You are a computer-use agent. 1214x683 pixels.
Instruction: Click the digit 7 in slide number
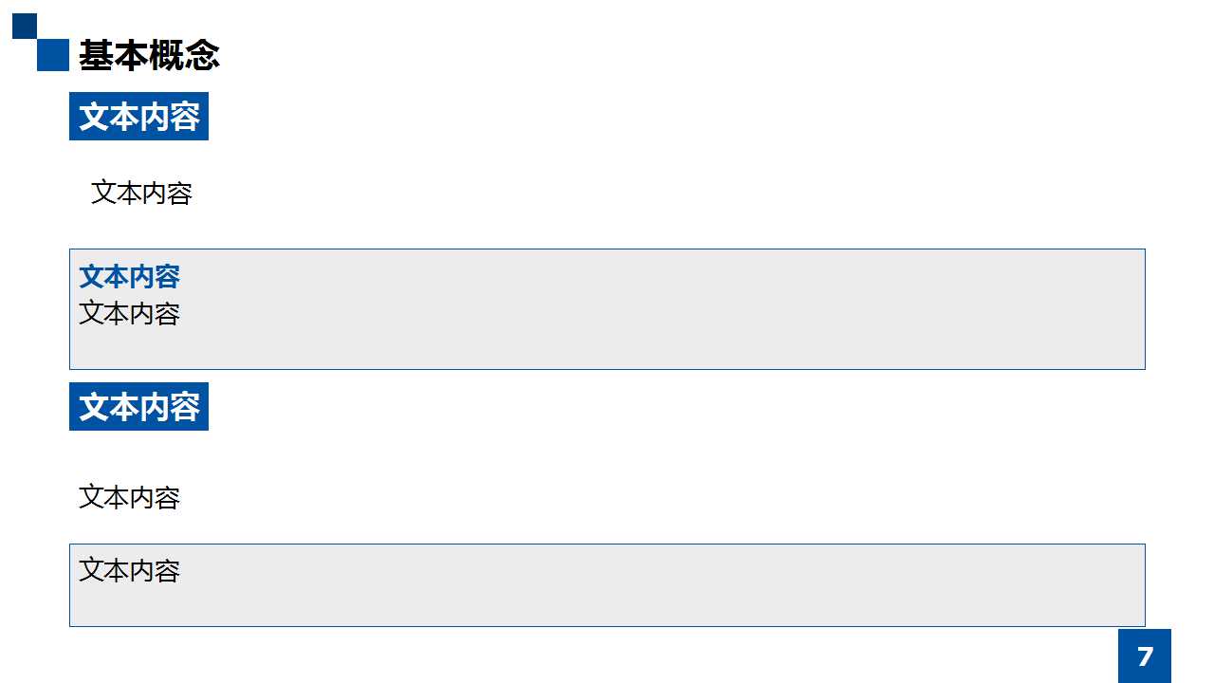click(1145, 656)
